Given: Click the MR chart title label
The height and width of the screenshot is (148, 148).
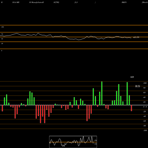Looking at the screenshot, I should (x=132, y=77).
